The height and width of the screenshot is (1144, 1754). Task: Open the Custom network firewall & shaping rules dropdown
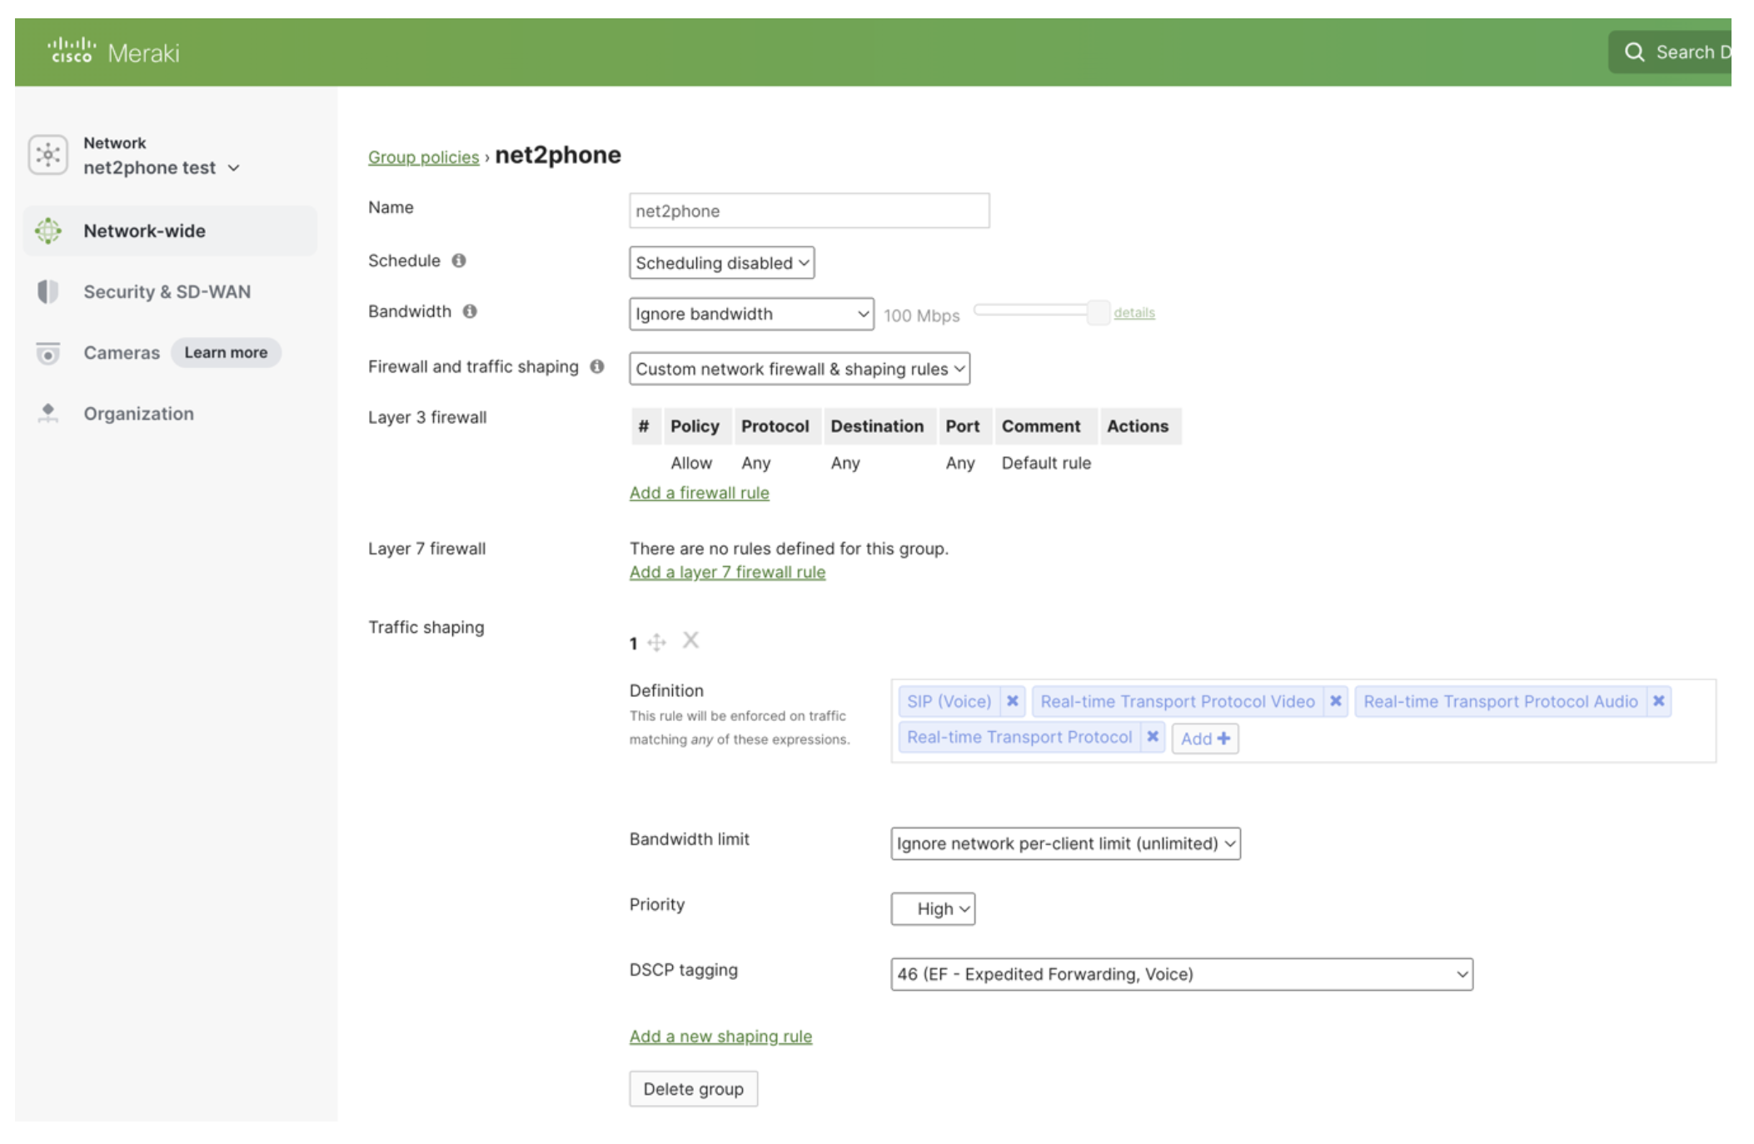800,369
